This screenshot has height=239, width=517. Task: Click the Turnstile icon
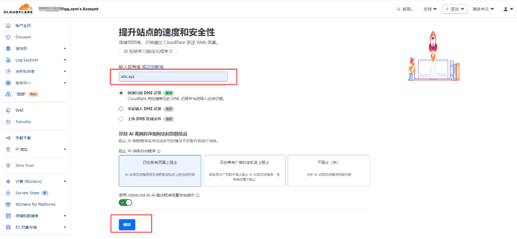(8, 122)
